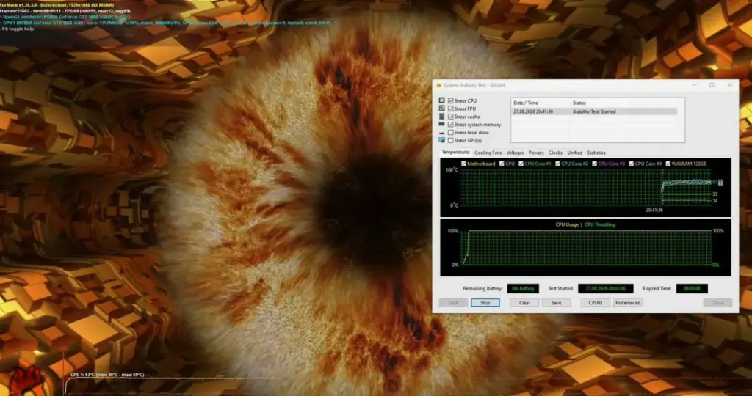Click the No battery value field
The image size is (752, 396).
point(523,289)
